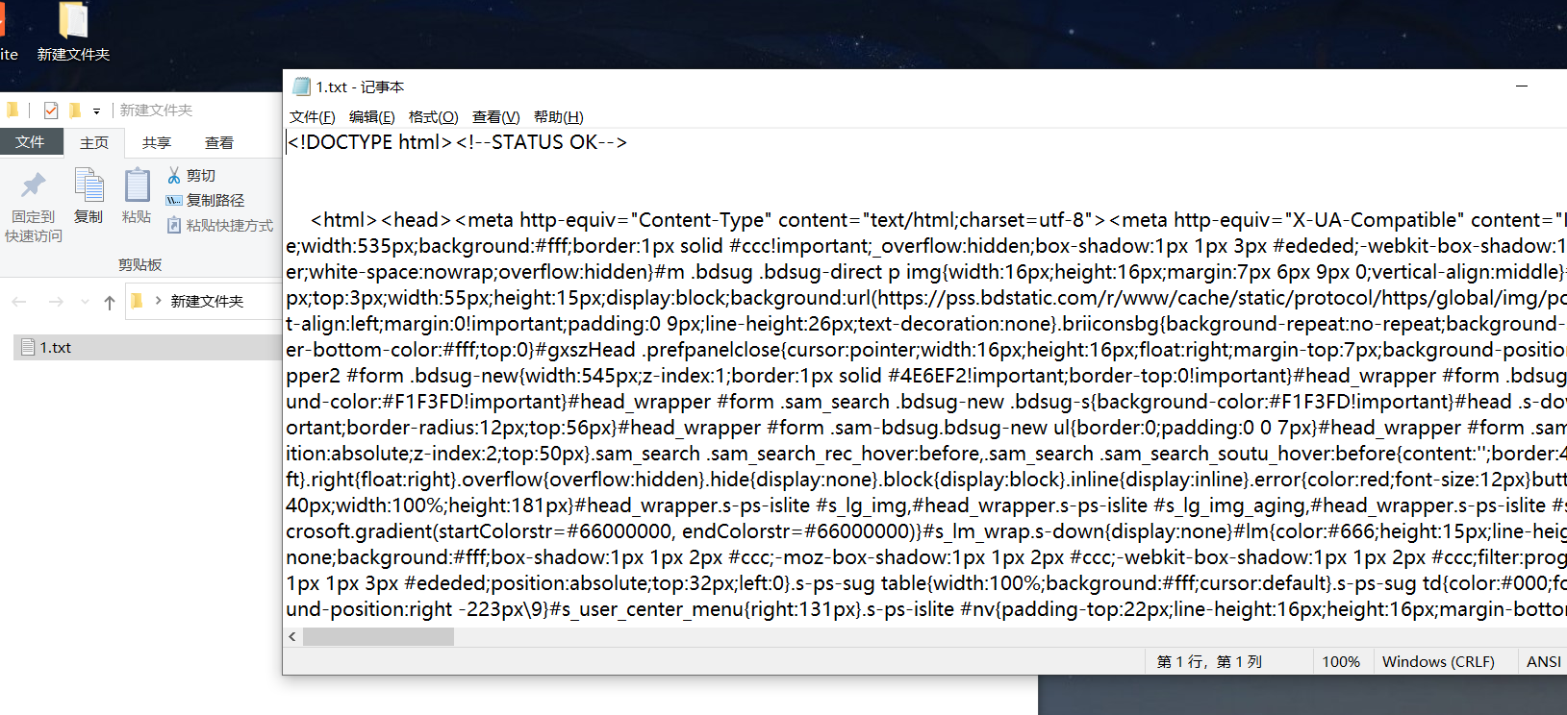1567x715 pixels.
Task: Switch to the 共享 ribbon tab
Action: tap(156, 142)
